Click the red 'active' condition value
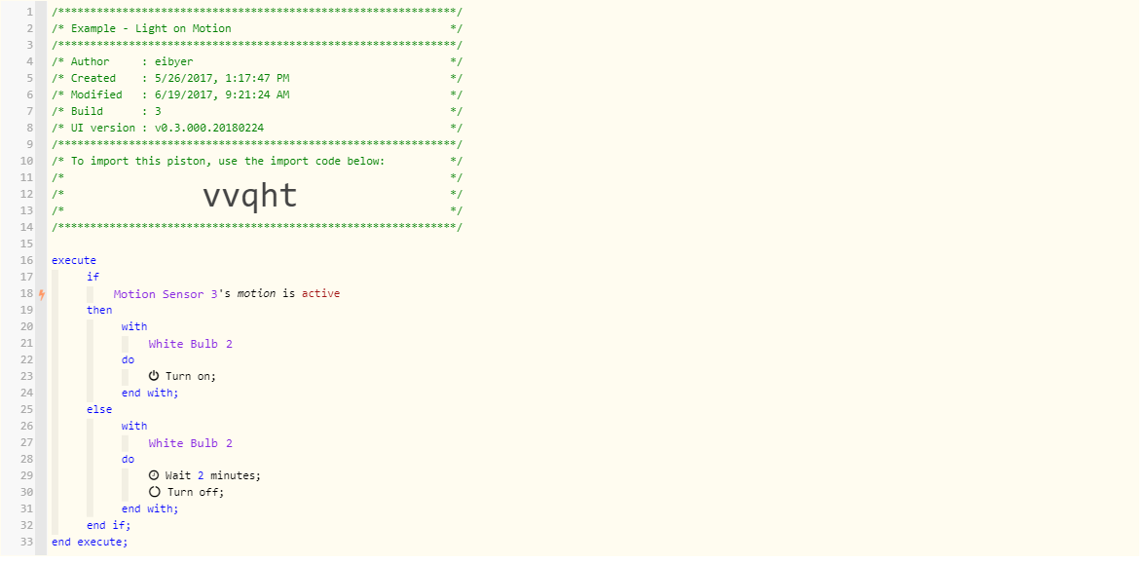The width and height of the screenshot is (1147, 564). coord(320,294)
